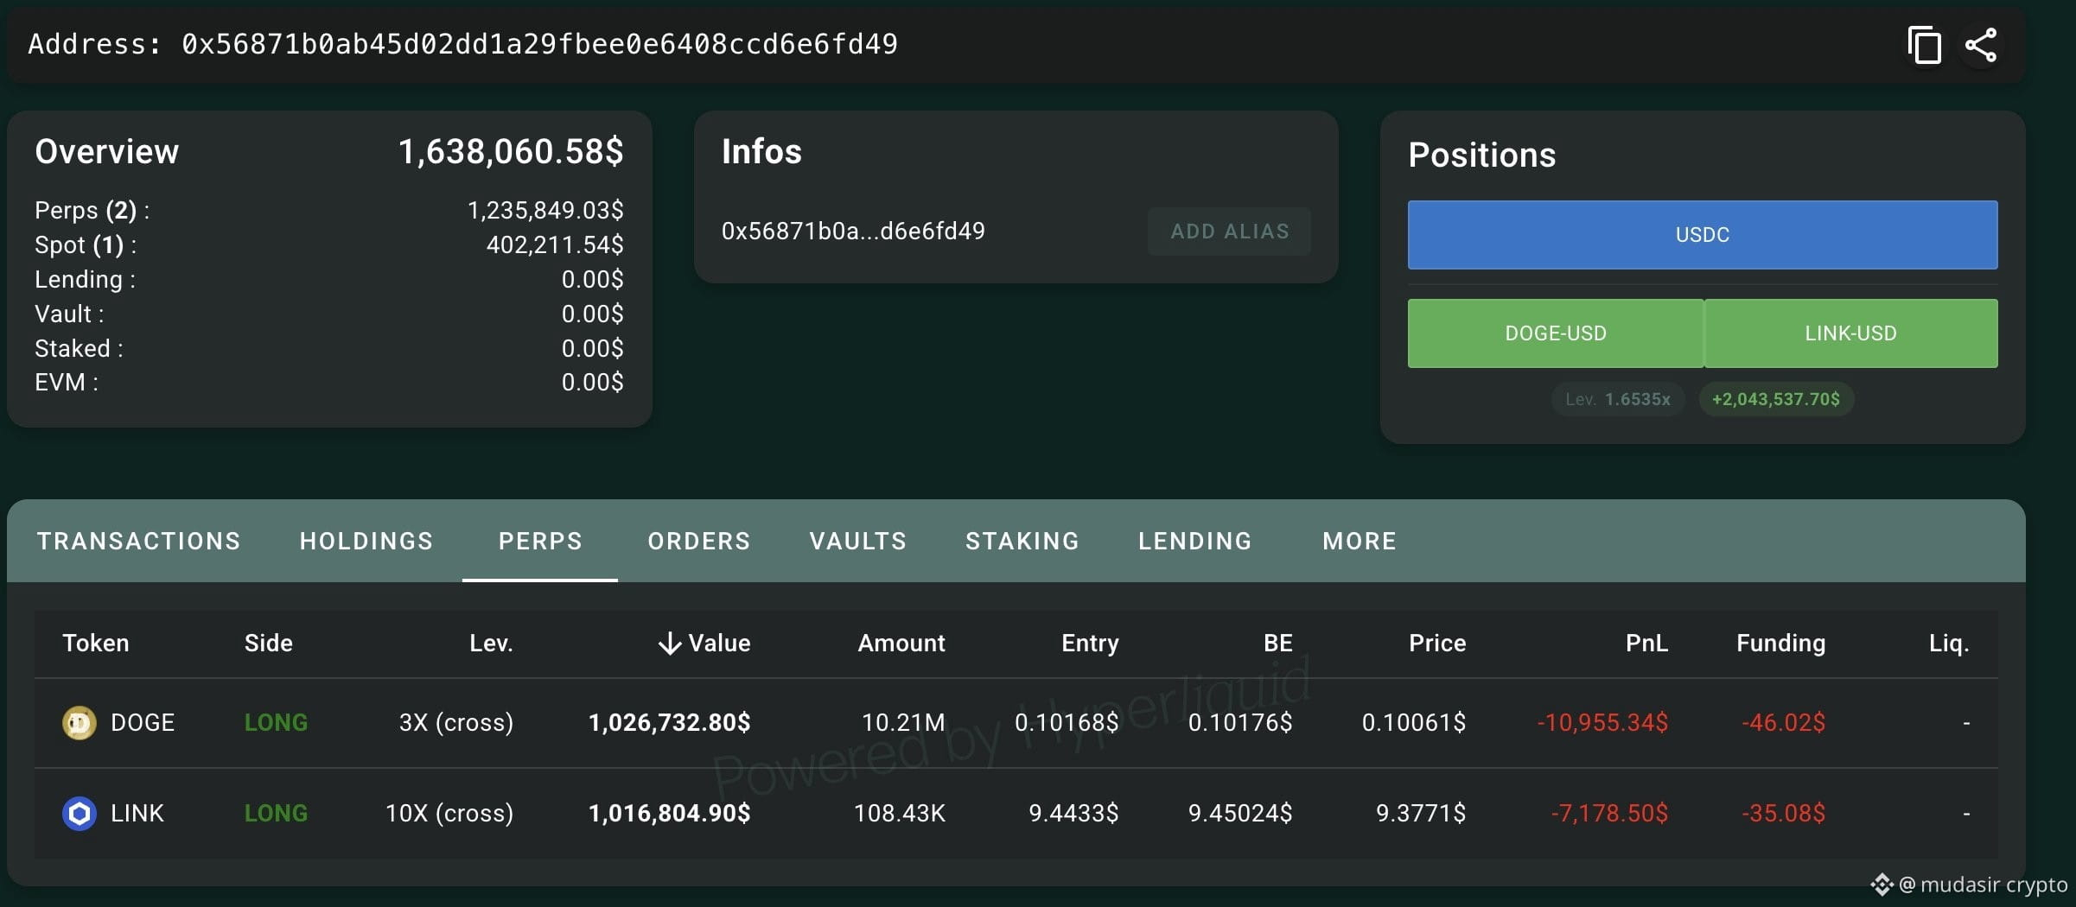This screenshot has height=907, width=2076.
Task: Copy the wallet address with the copy icon
Action: click(1924, 45)
